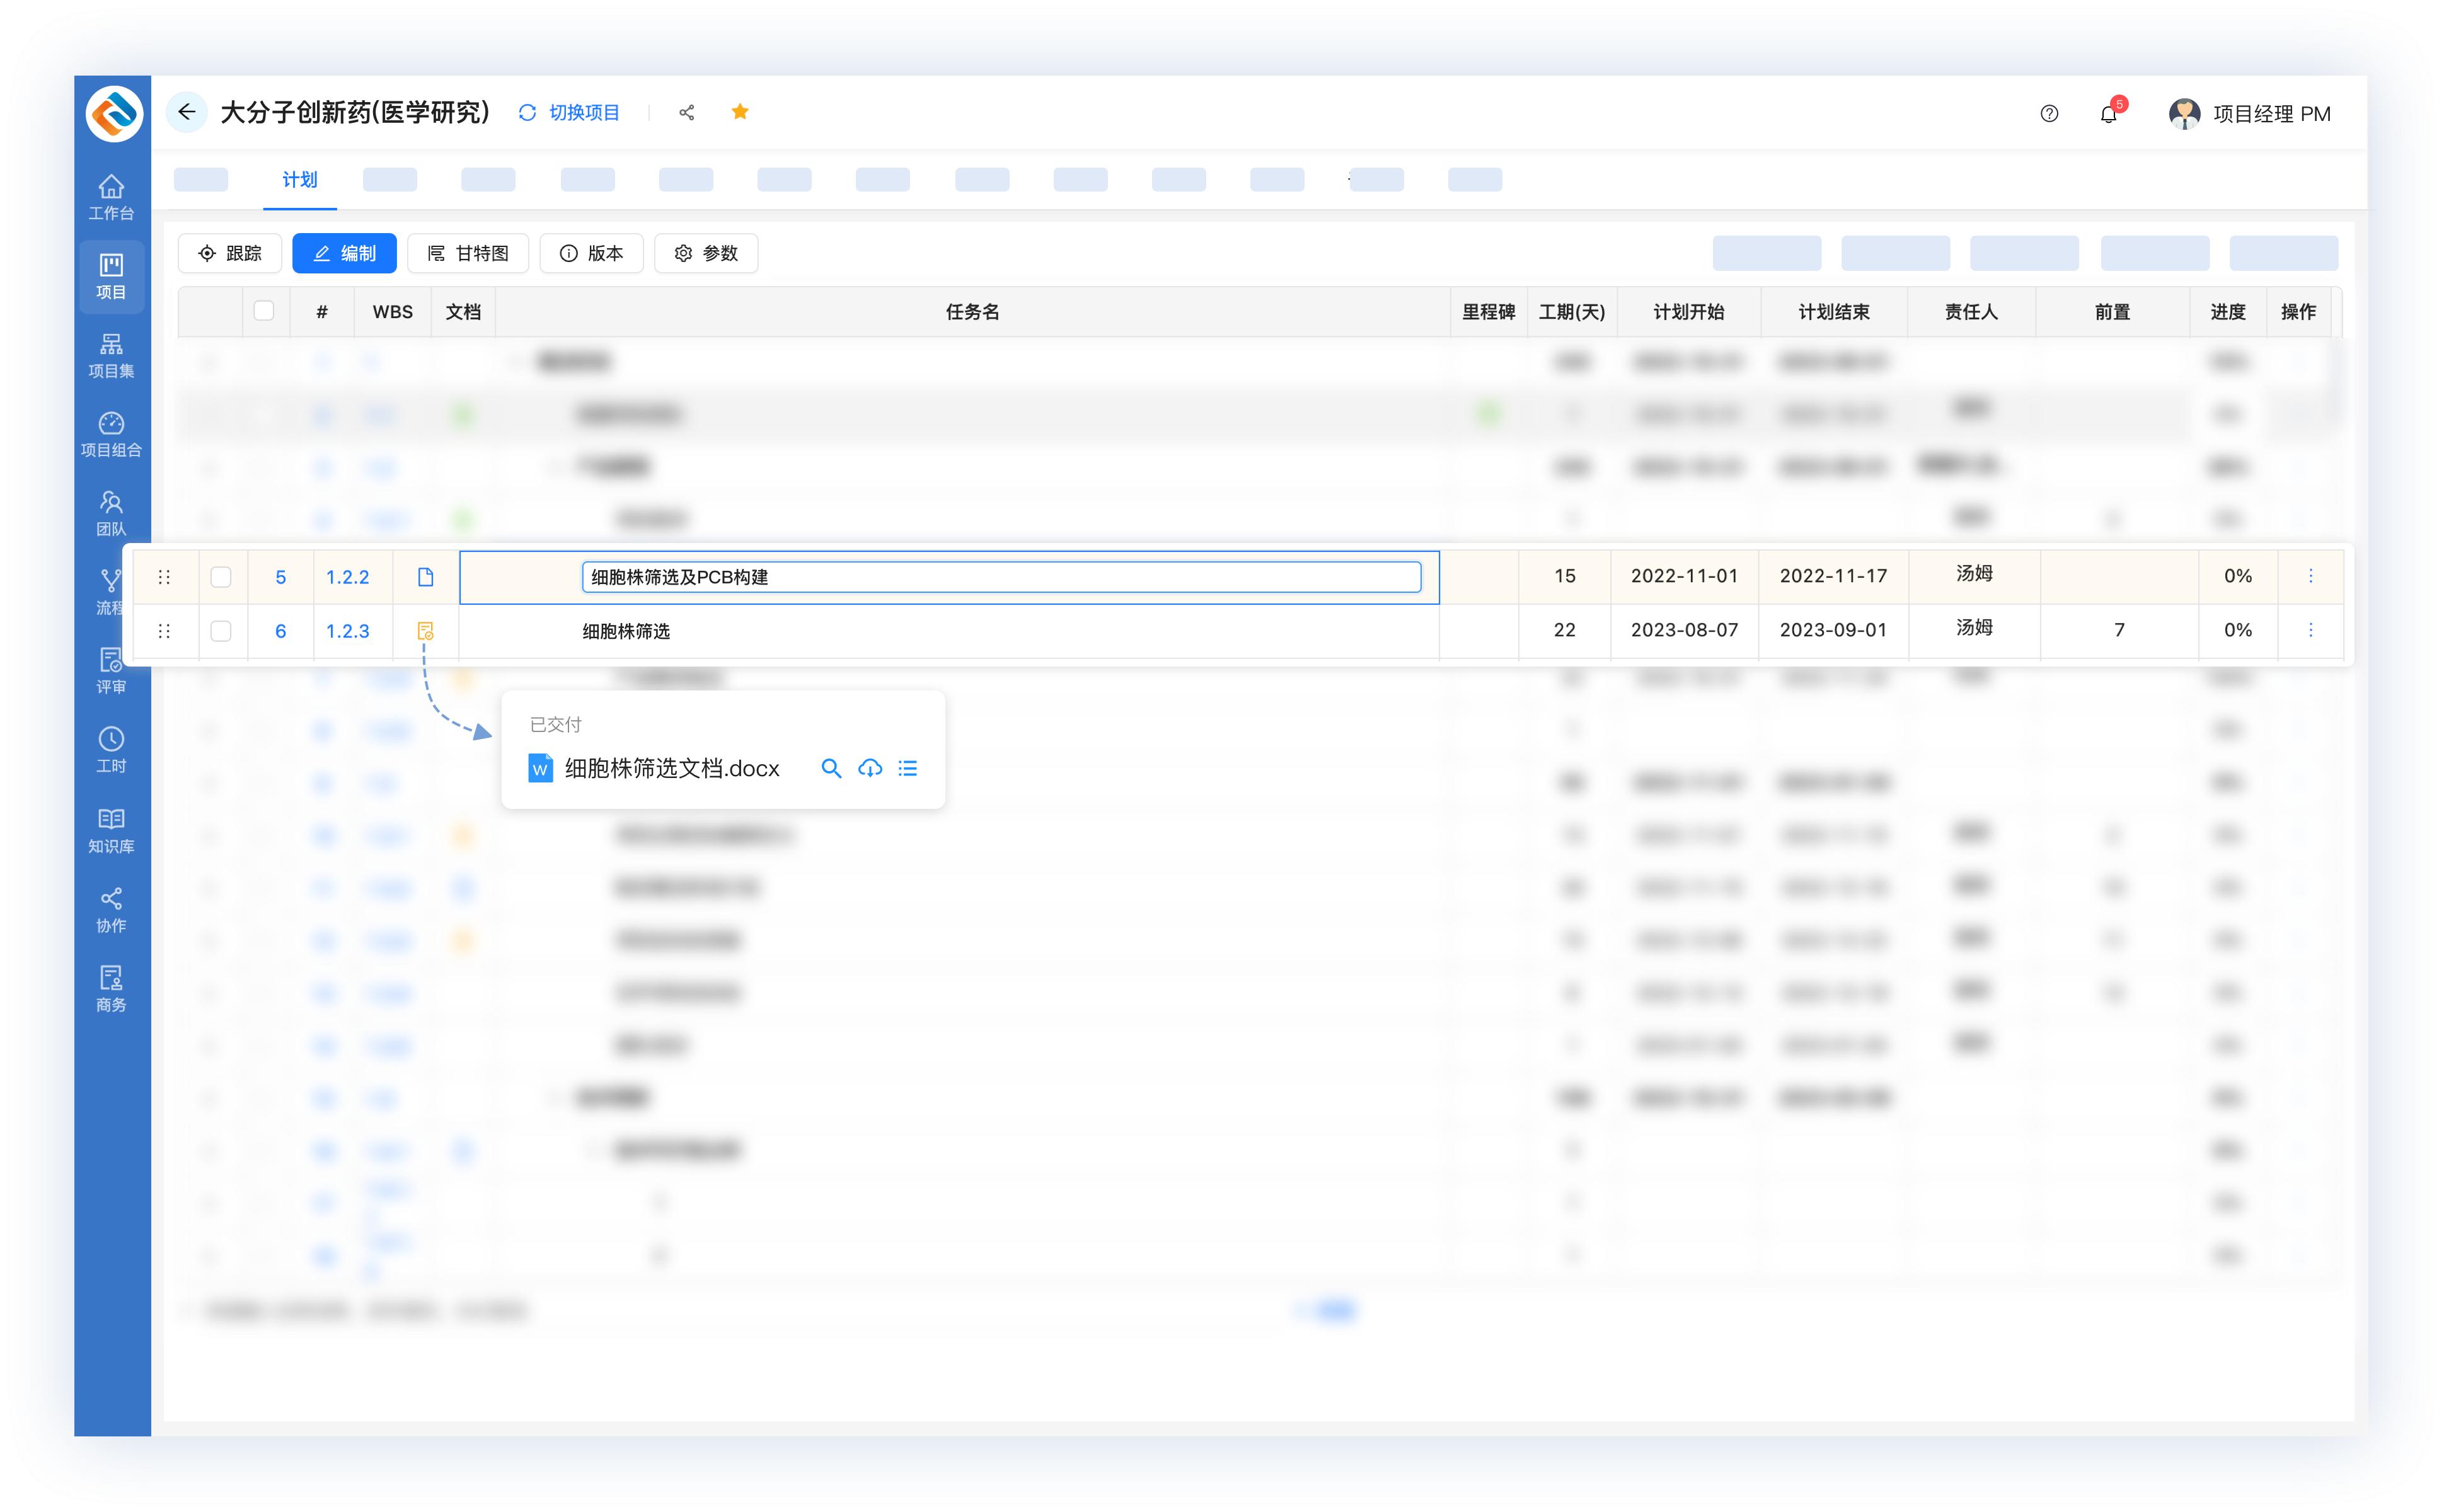This screenshot has width=2444, height=1512.
Task: Toggle the select-all checkbox in table header
Action: (x=264, y=311)
